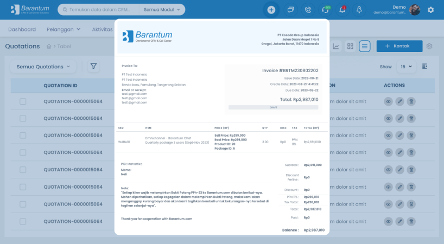Open column layout icon next to Show
This screenshot has width=444, height=244.
[x=424, y=67]
